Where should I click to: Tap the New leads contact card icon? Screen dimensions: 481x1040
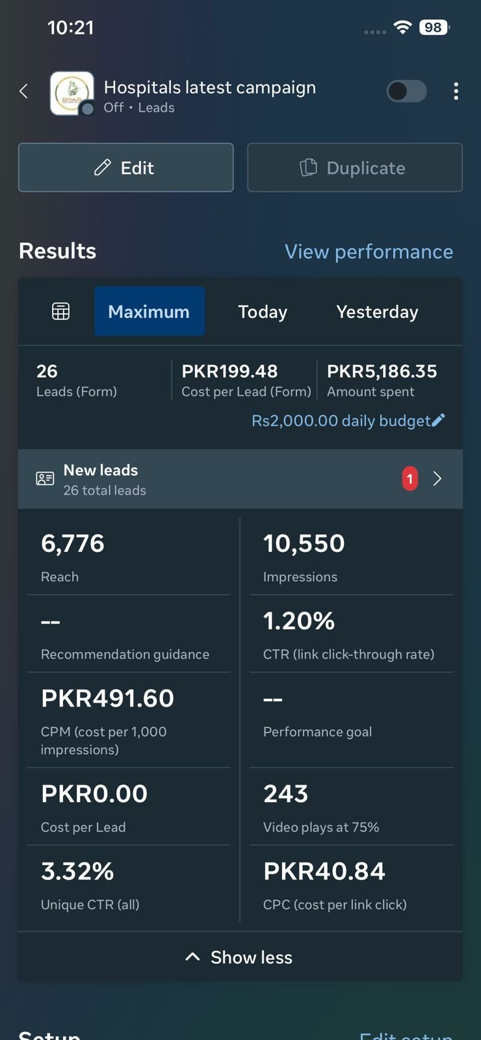pos(45,479)
